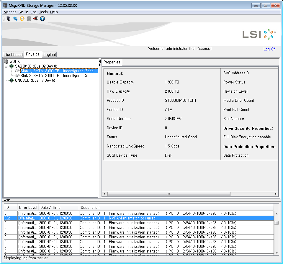Viewport: 283px width, 264px height.
Task: Collapse the SAS3042E controller node
Action: pos(6,66)
